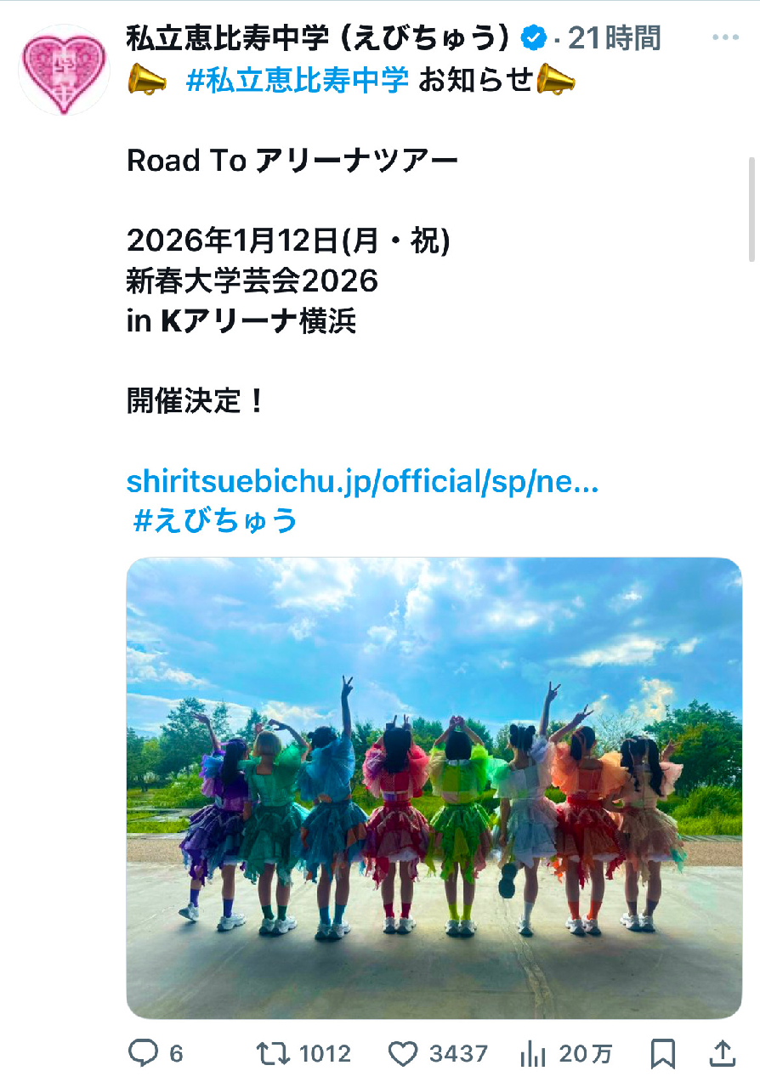View post analytics bar chart icon
Image resolution: width=760 pixels, height=1088 pixels.
[532, 1054]
